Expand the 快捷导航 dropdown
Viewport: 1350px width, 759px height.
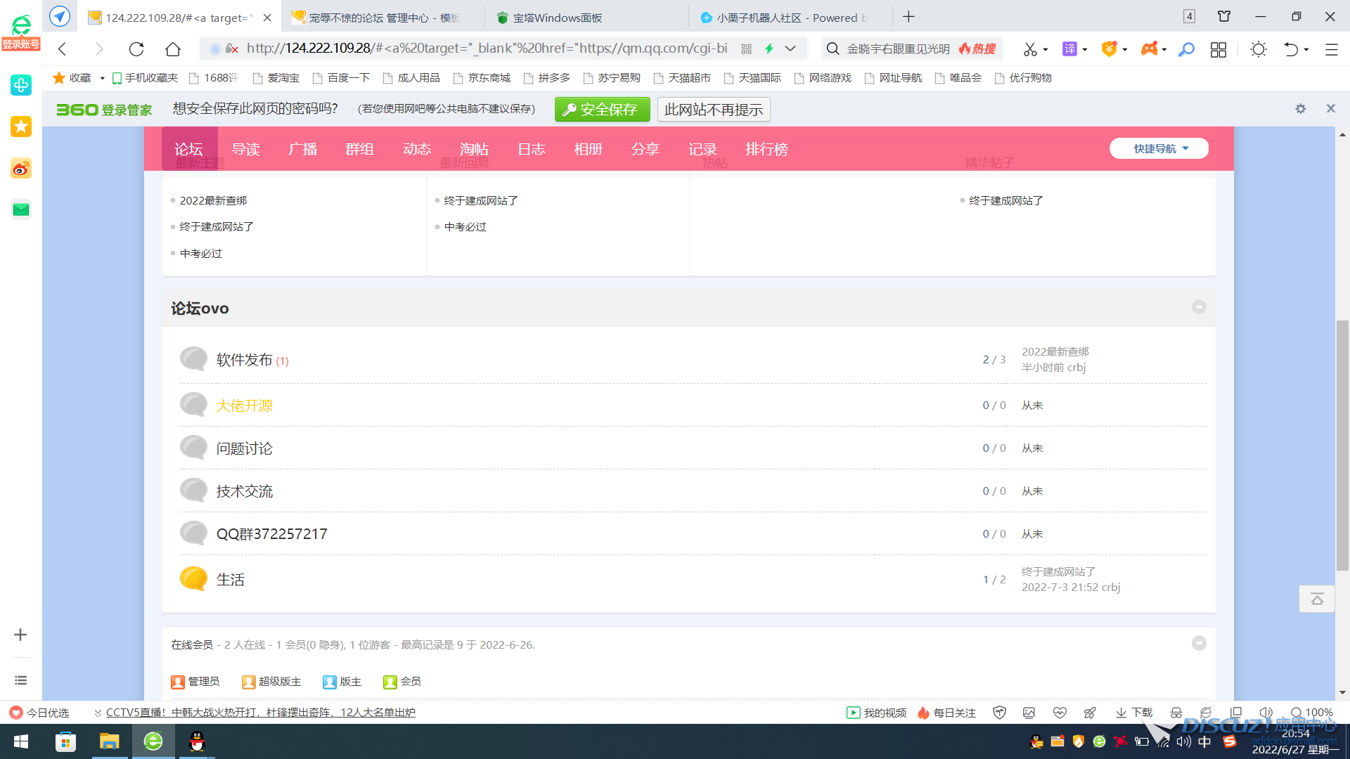(x=1159, y=148)
